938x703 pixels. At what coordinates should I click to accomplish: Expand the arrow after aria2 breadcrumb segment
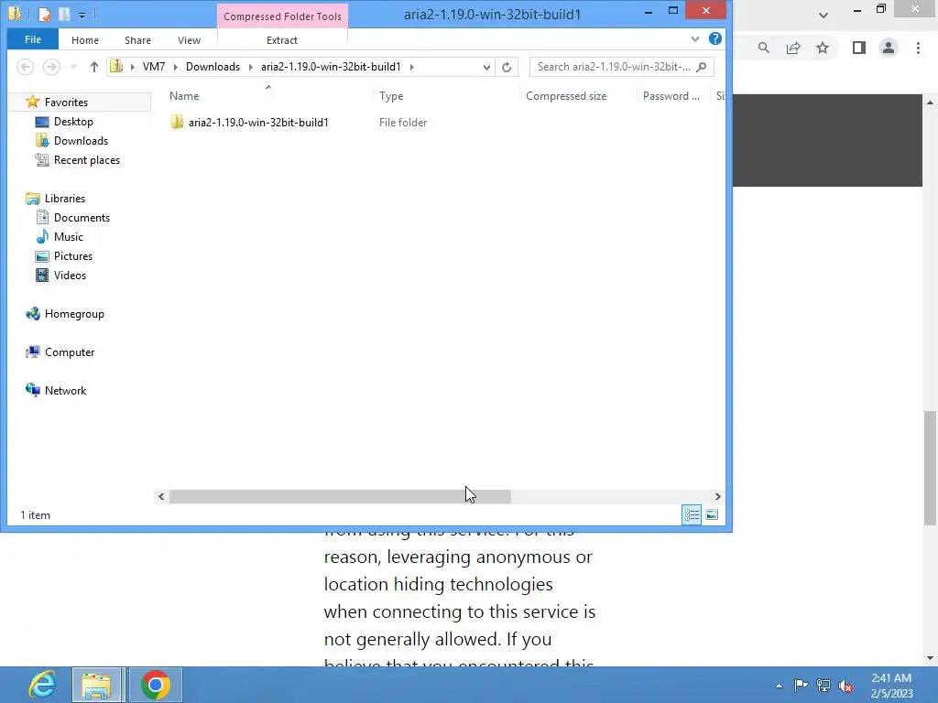tap(411, 67)
